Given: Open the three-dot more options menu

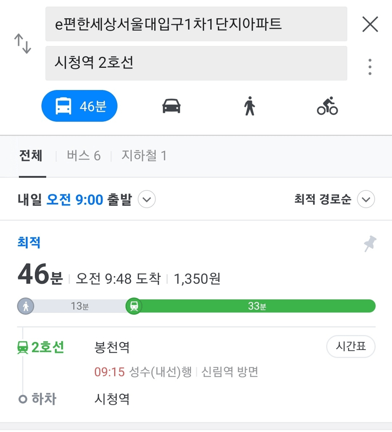Looking at the screenshot, I should click(x=370, y=67).
